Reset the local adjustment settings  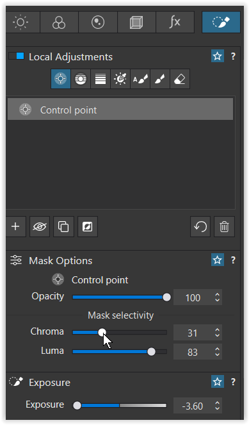tap(200, 226)
